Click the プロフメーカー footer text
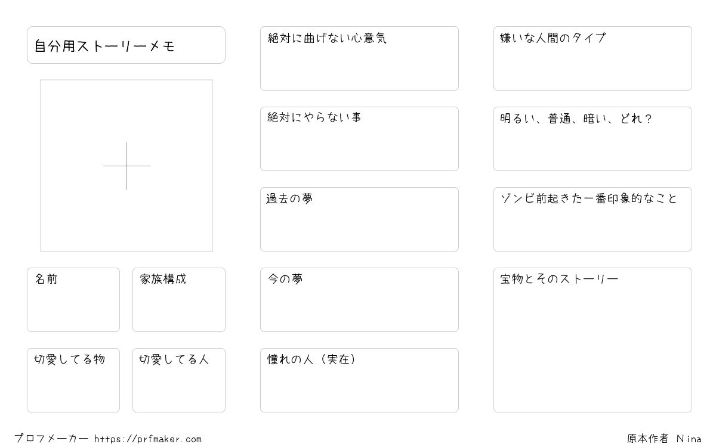This screenshot has height=447, width=716. click(x=51, y=439)
